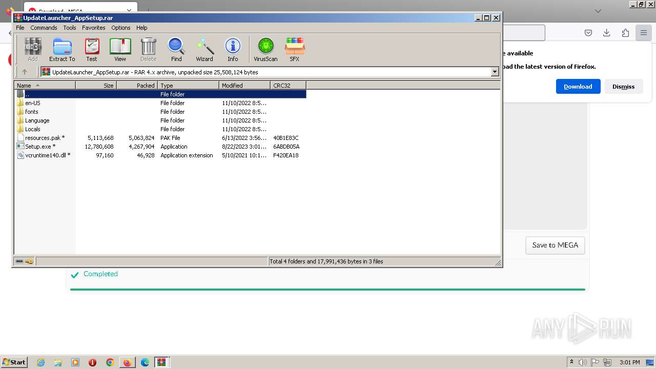Dismiss the Firefox update notification
This screenshot has width=656, height=369.
coord(623,87)
